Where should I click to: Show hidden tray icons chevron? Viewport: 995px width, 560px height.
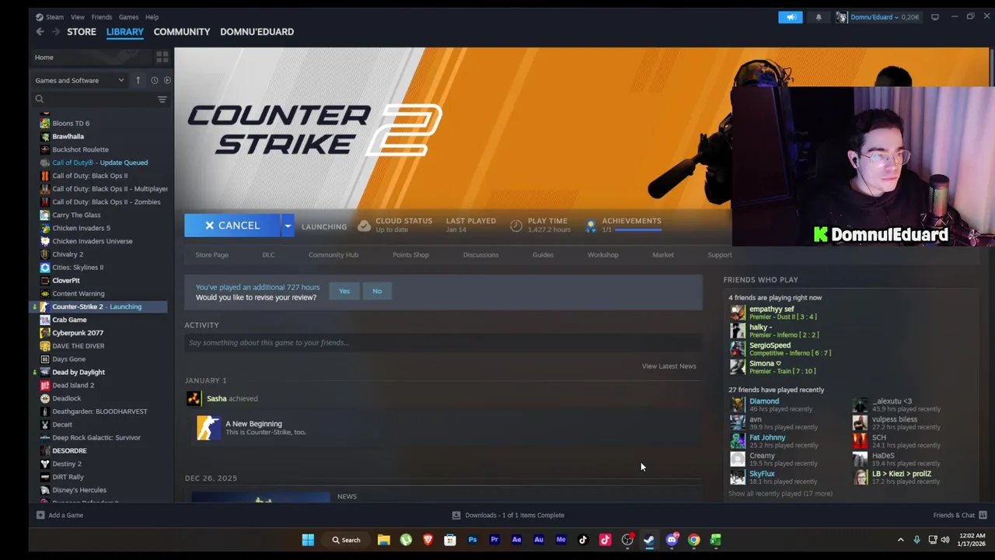(900, 540)
